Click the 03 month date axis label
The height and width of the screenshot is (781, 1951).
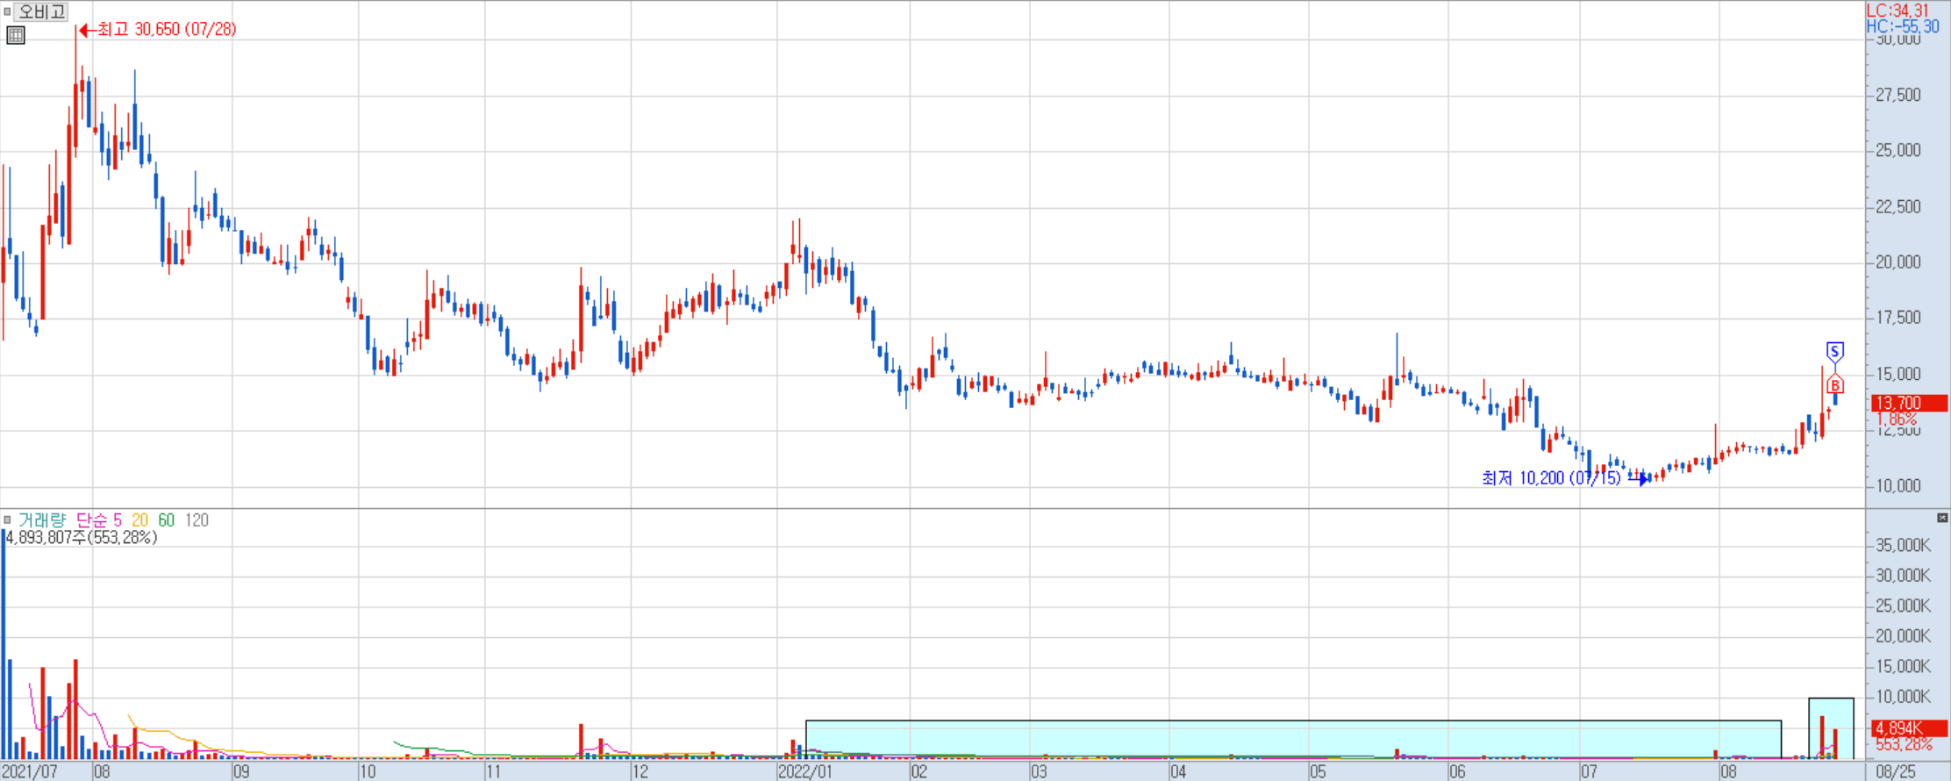[x=1040, y=771]
